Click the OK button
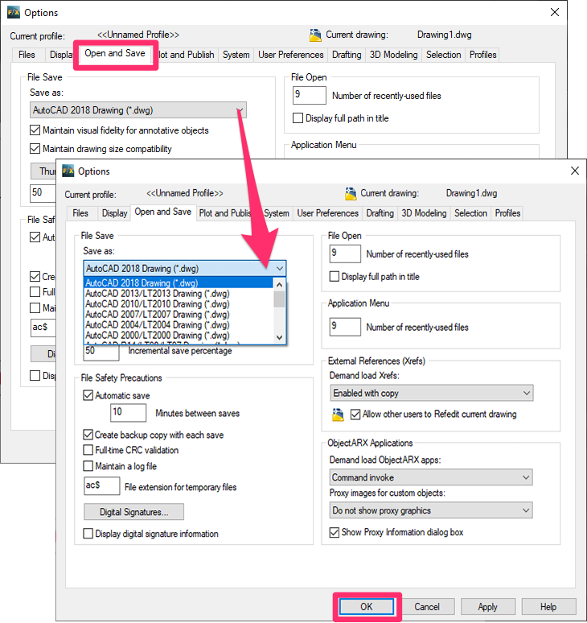587x623 pixels. (367, 607)
